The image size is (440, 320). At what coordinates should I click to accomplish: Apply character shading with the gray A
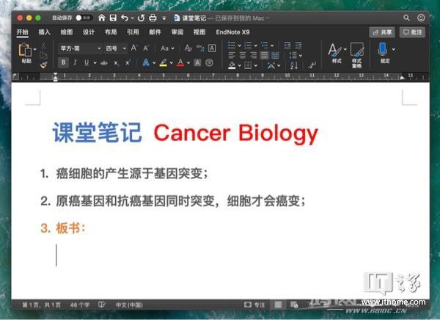(197, 62)
